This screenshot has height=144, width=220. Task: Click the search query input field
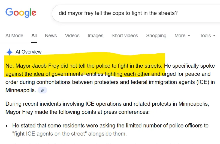(x=131, y=13)
